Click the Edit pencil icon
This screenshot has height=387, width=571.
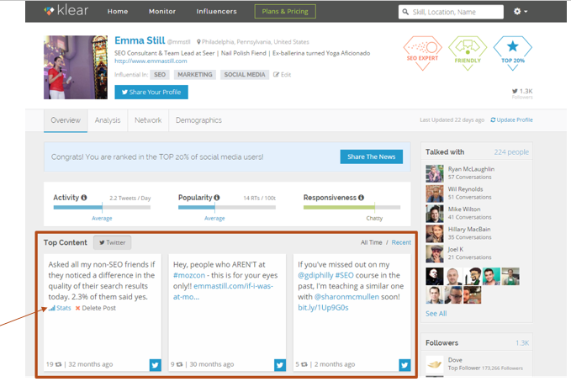277,75
